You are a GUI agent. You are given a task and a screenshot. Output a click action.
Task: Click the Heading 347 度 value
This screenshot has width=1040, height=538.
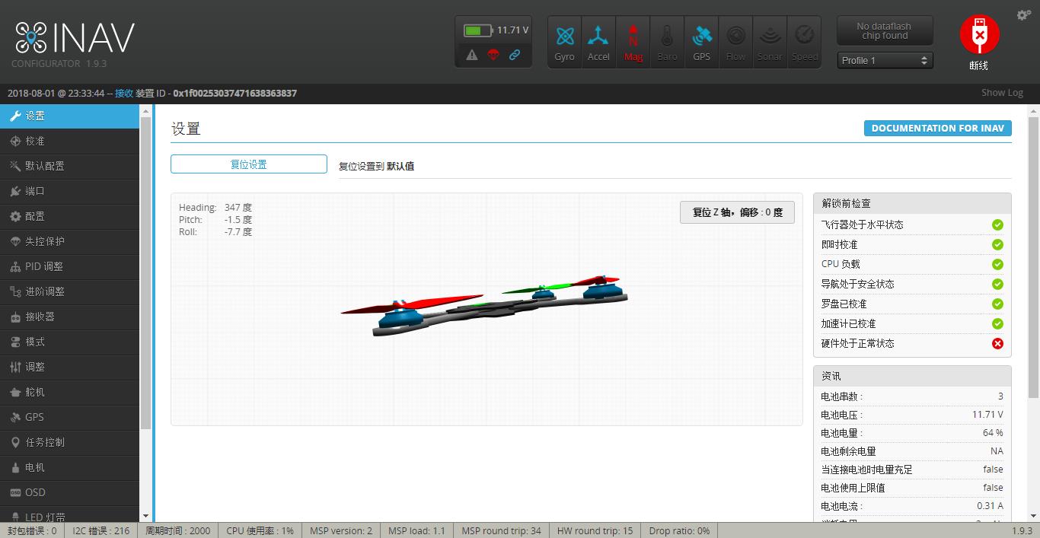238,207
